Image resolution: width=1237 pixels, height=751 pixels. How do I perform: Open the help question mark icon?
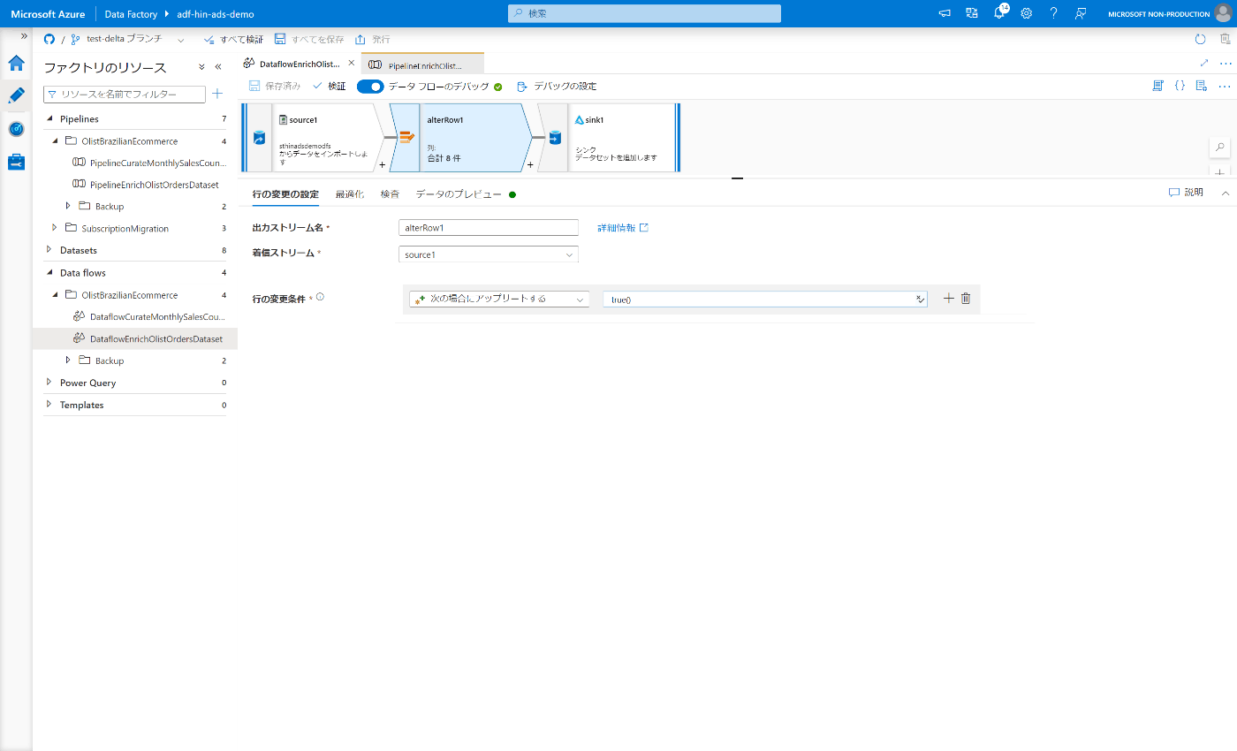pos(1053,13)
